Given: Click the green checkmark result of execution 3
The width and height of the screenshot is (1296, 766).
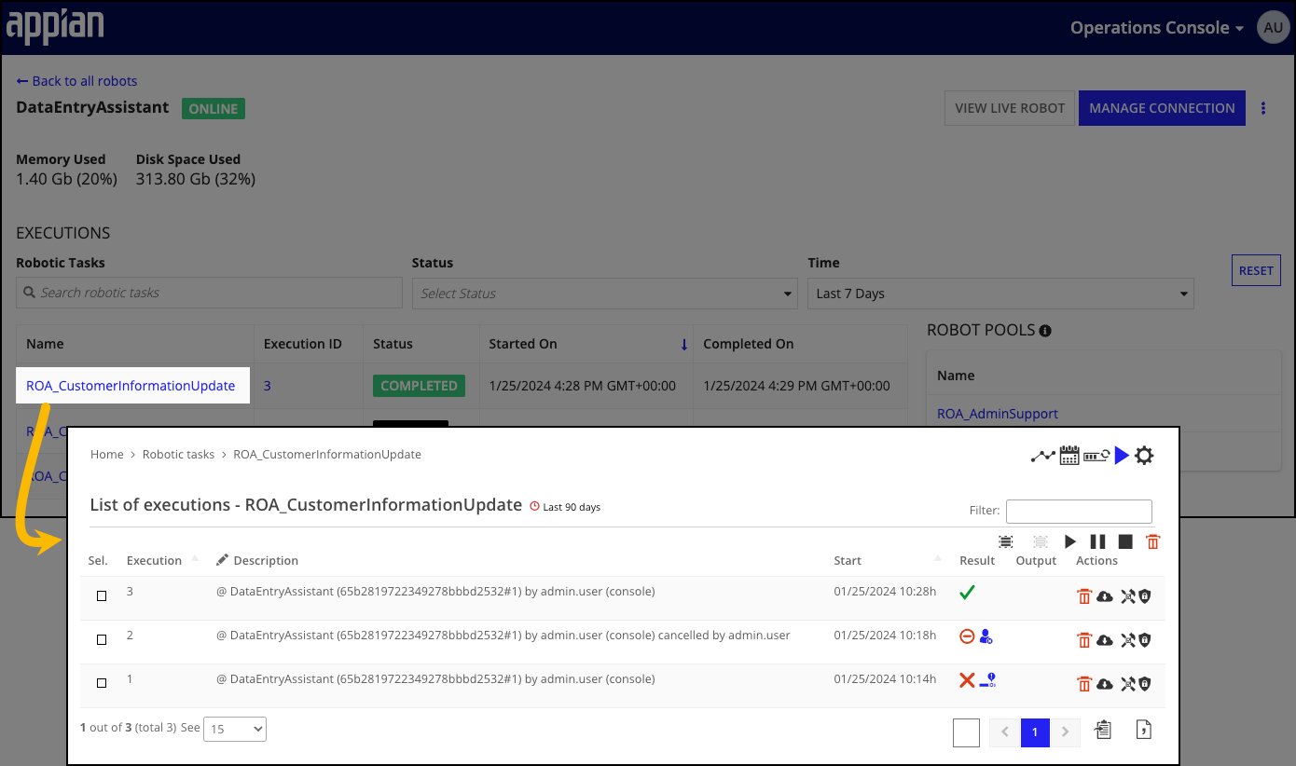Looking at the screenshot, I should tap(967, 592).
